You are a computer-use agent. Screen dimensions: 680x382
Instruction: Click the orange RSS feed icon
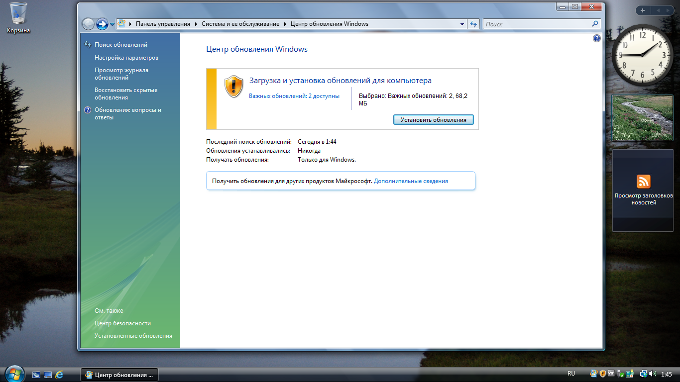click(644, 181)
